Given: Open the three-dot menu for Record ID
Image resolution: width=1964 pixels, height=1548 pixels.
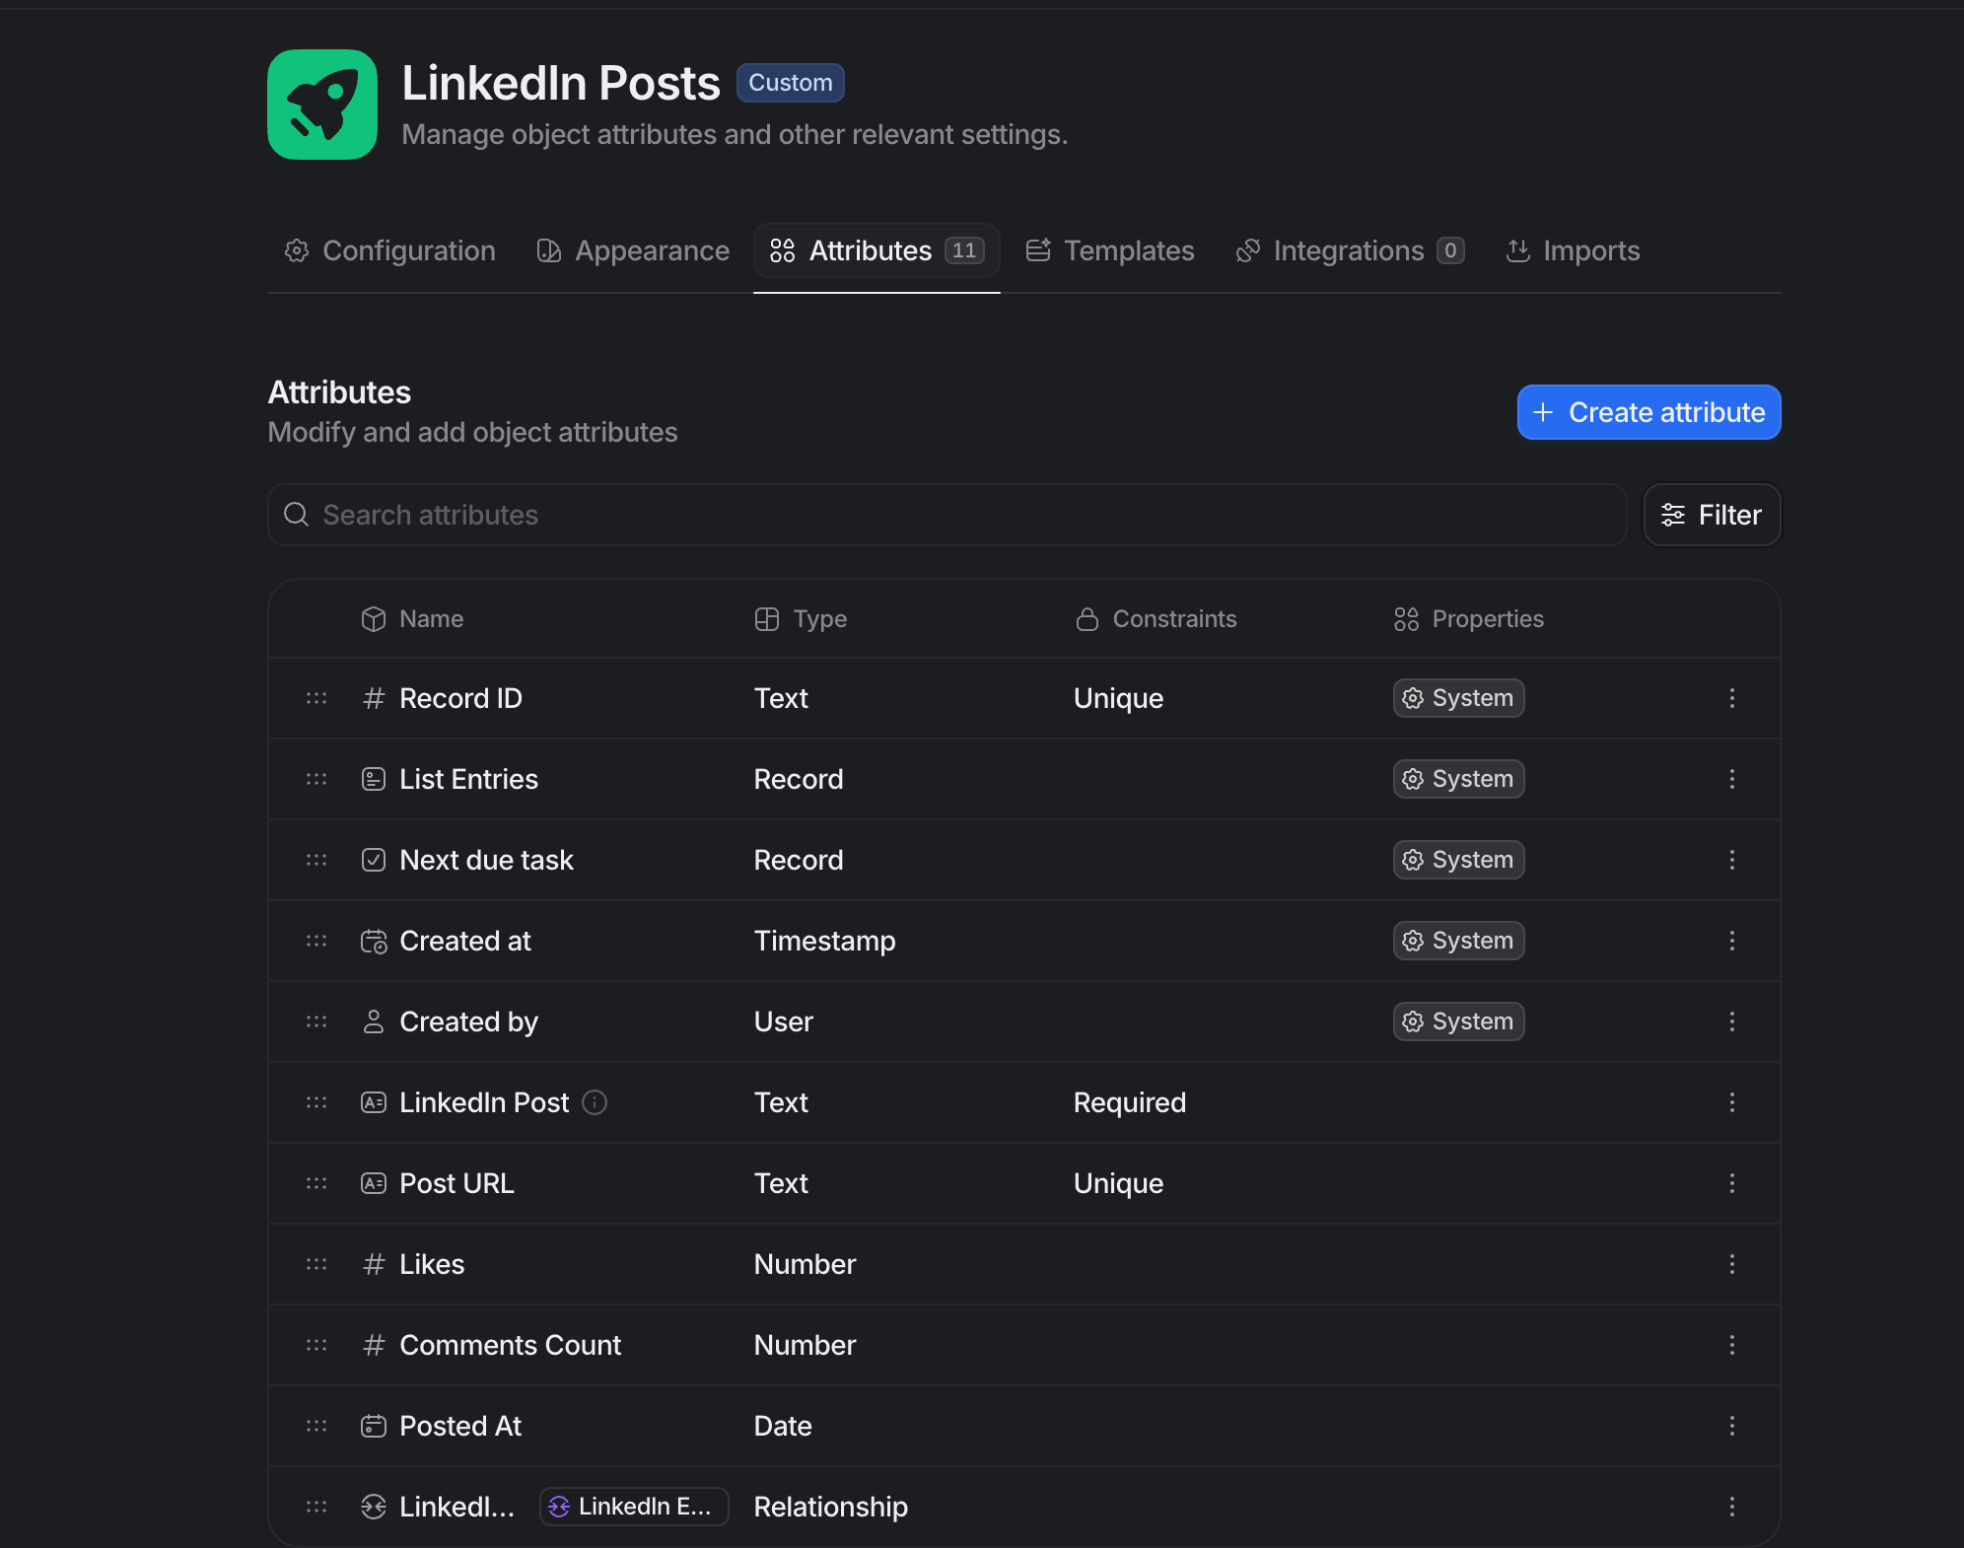Looking at the screenshot, I should pyautogui.click(x=1731, y=698).
